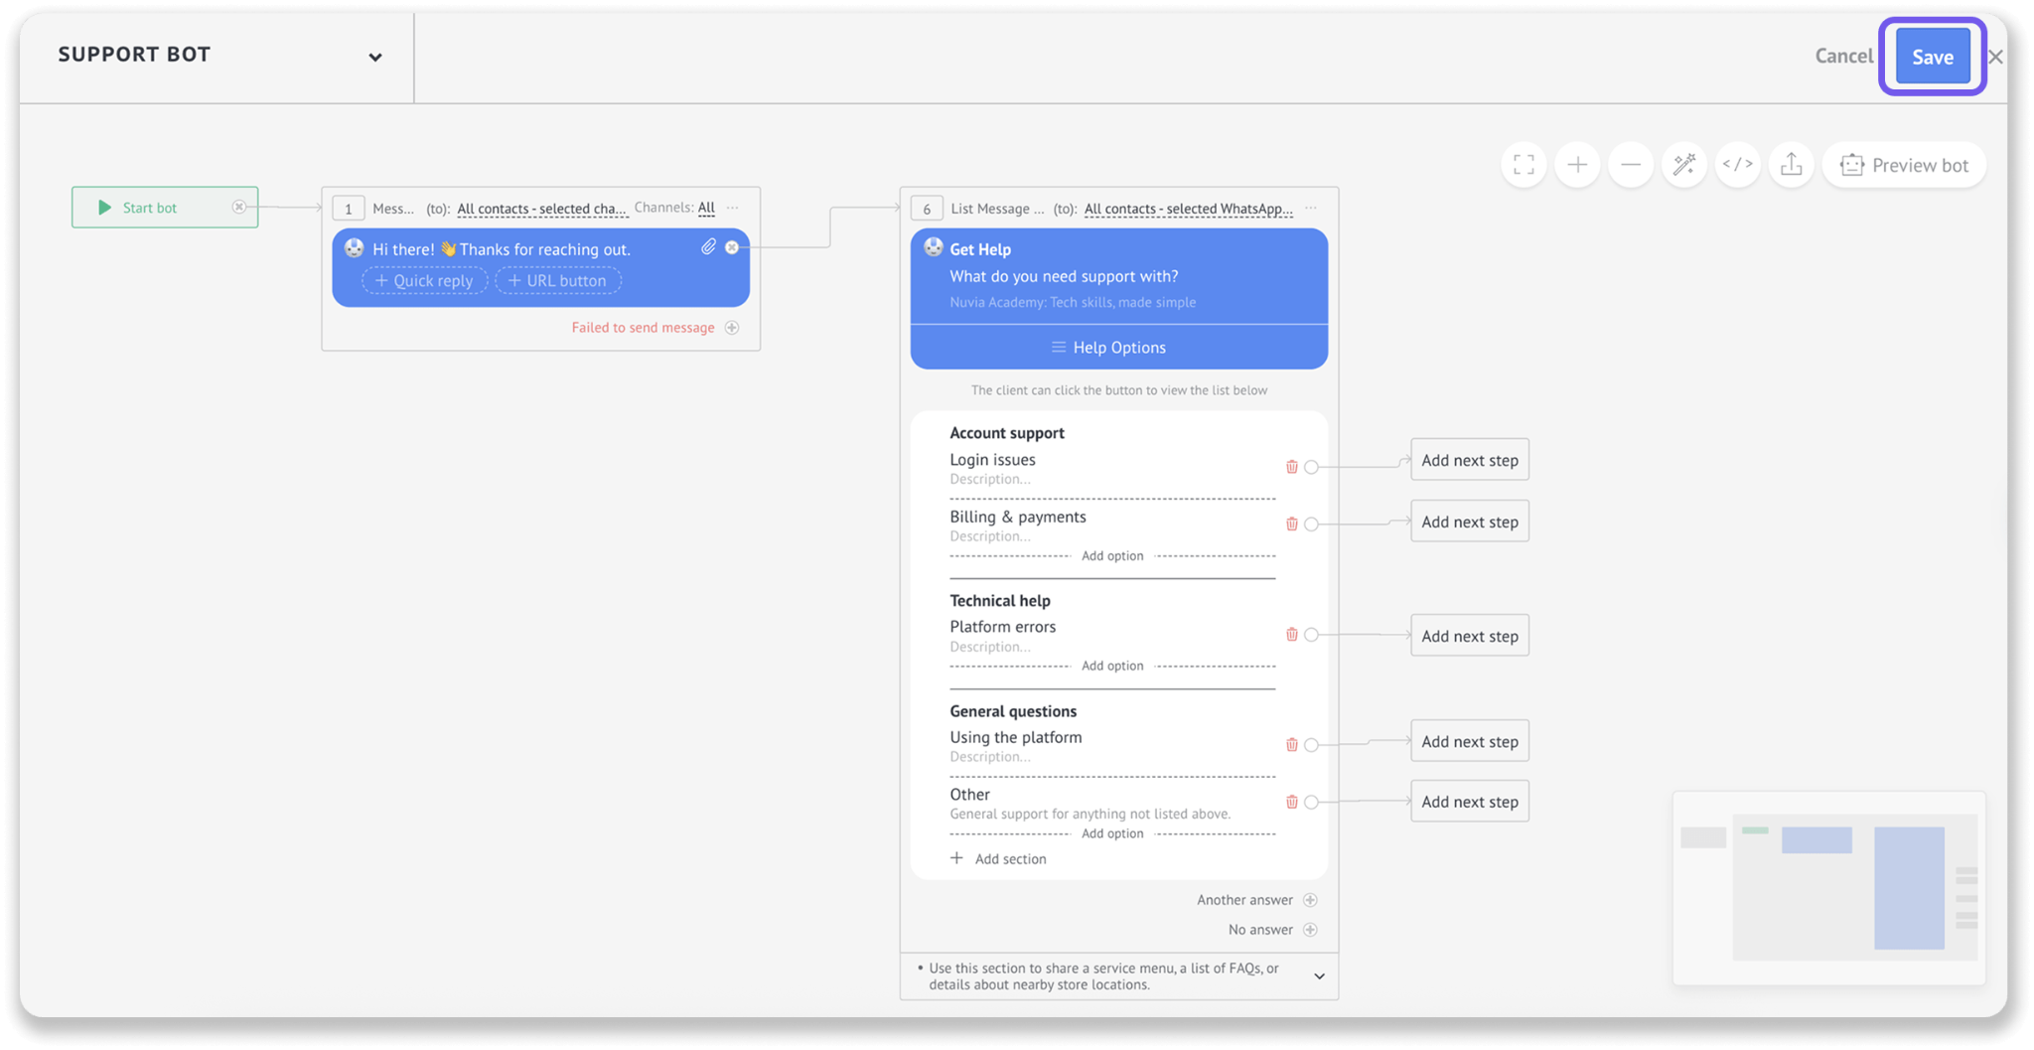2034x1050 pixels.
Task: Open channels All selector
Action: (706, 208)
